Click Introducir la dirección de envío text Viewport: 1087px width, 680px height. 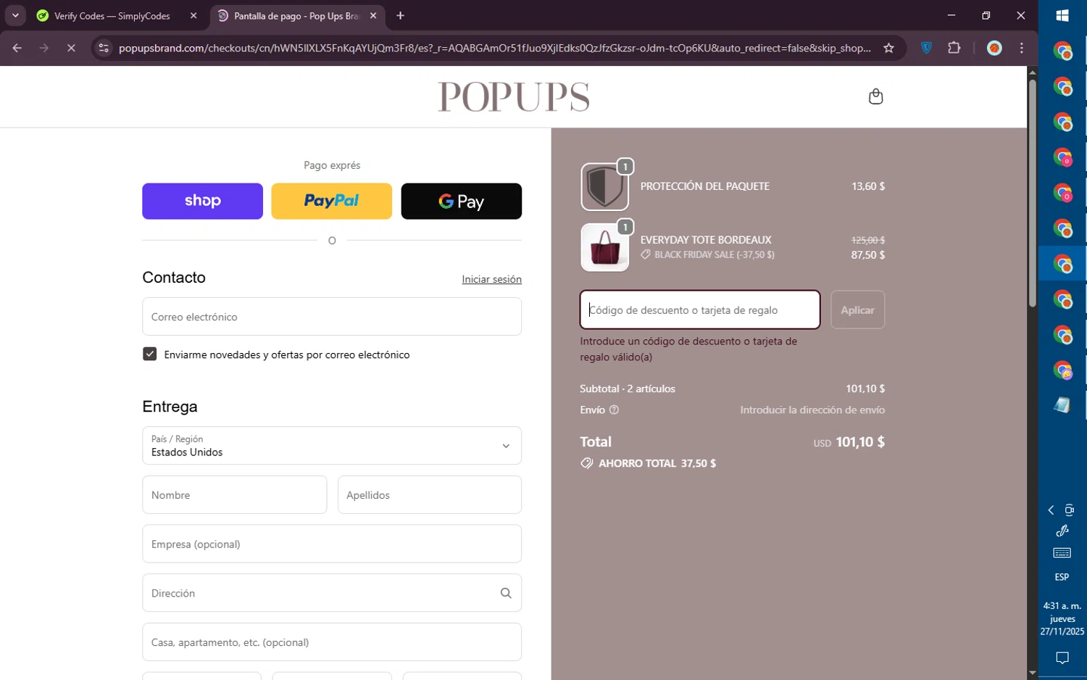(812, 410)
